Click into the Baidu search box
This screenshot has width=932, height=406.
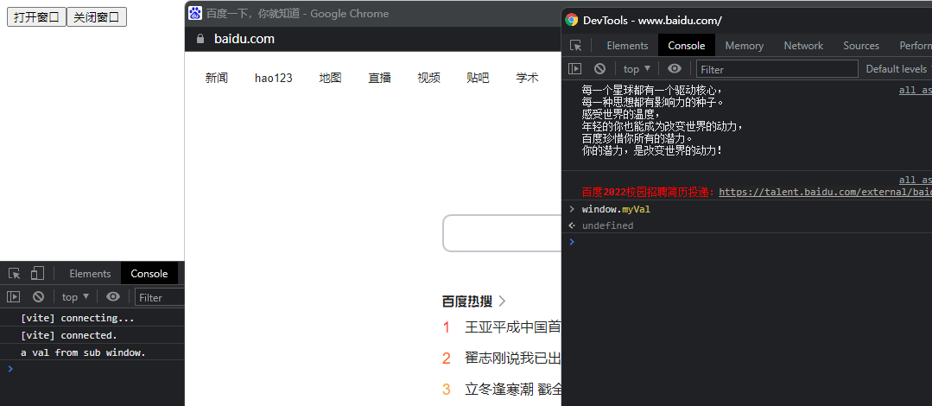[x=502, y=233]
